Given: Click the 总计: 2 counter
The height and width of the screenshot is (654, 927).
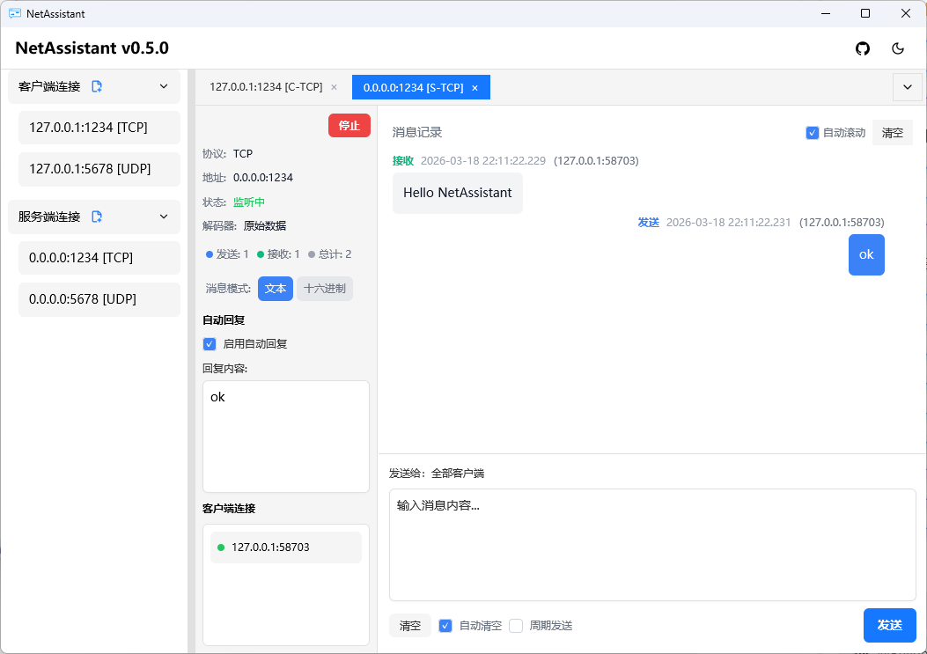Looking at the screenshot, I should coord(330,254).
